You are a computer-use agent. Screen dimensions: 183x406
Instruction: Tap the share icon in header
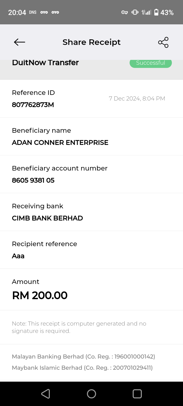tap(163, 42)
